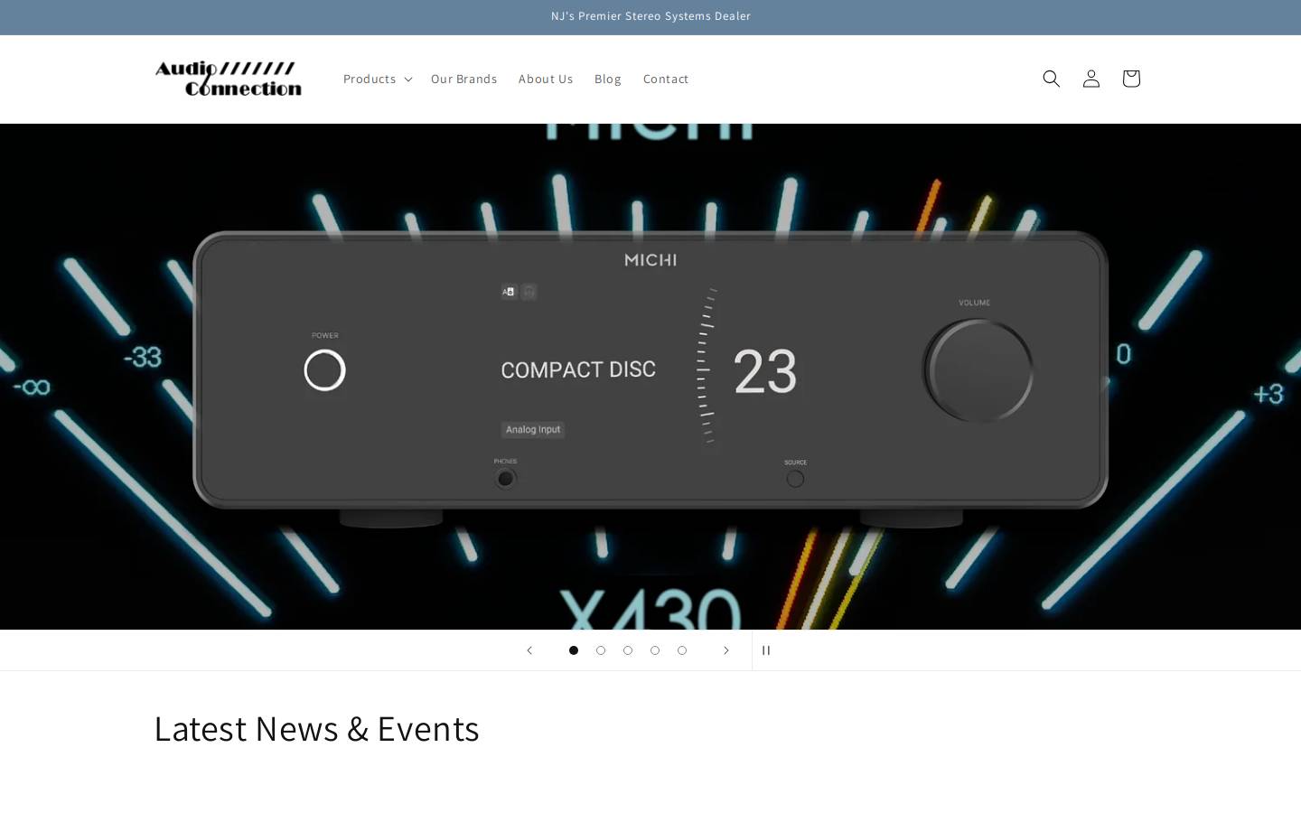This screenshot has width=1301, height=813.
Task: Open About Us page
Action: (546, 79)
